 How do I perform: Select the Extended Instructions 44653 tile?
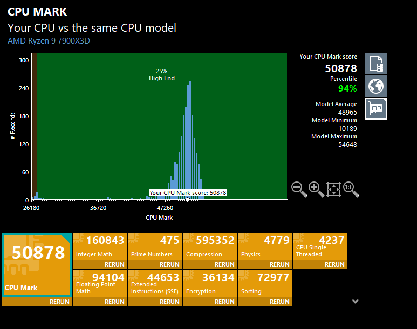(155, 284)
